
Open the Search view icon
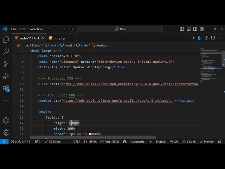(6, 52)
